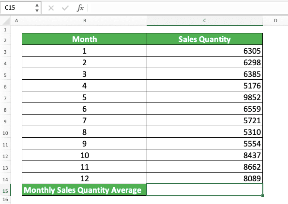
Task: Click the Monthly Sales Quantity Average cell
Action: (x=85, y=190)
